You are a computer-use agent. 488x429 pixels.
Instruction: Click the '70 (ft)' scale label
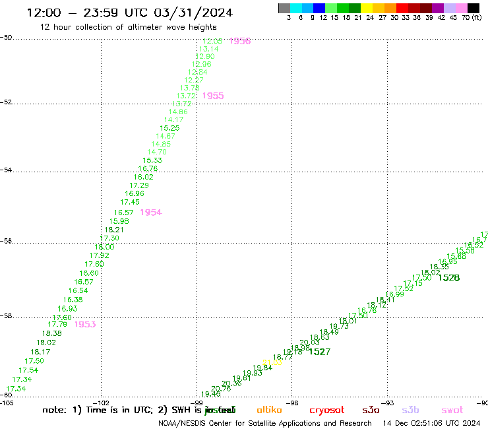[472, 17]
